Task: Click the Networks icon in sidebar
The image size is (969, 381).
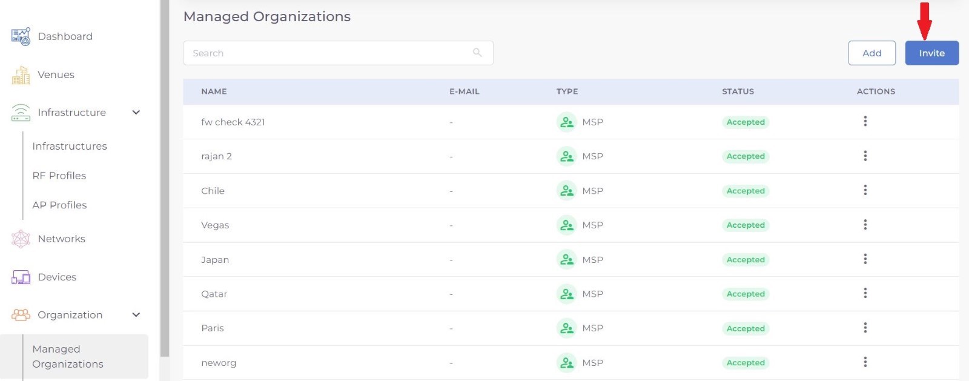Action: (x=21, y=239)
